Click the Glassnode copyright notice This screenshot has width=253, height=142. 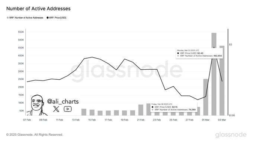(x=35, y=135)
